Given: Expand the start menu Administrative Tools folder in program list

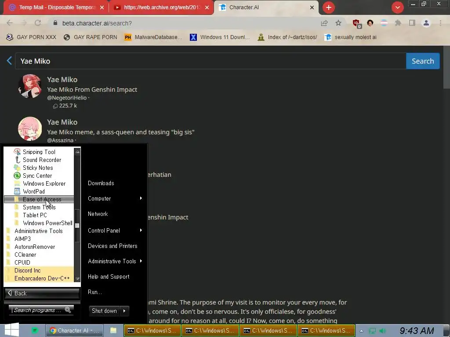Looking at the screenshot, I should click(x=39, y=231).
